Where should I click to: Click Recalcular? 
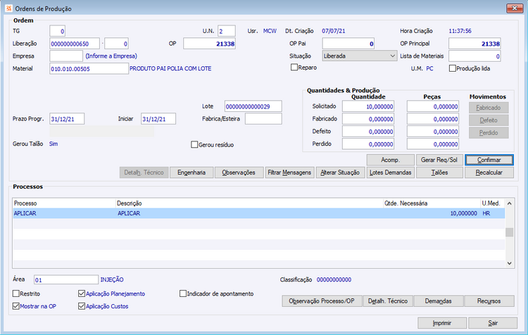(489, 172)
